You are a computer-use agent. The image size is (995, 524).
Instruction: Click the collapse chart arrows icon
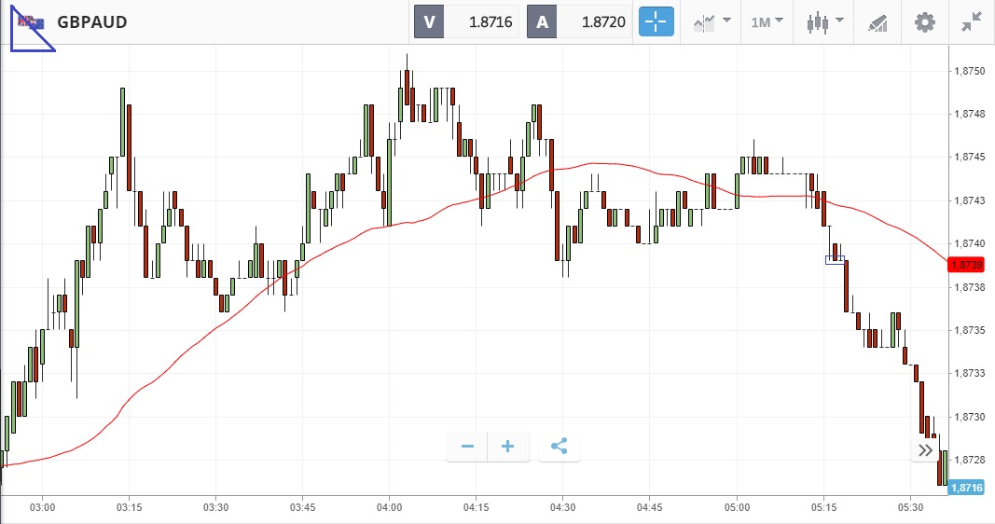pyautogui.click(x=972, y=21)
